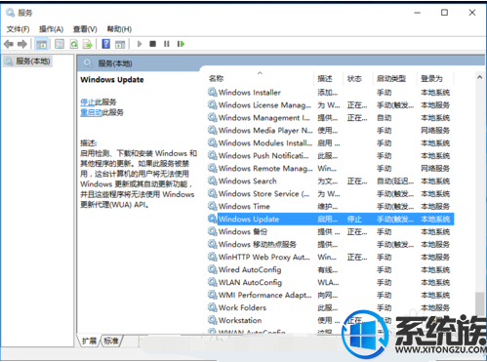Open the 操作(A) menu
The height and width of the screenshot is (362, 487).
51,29
